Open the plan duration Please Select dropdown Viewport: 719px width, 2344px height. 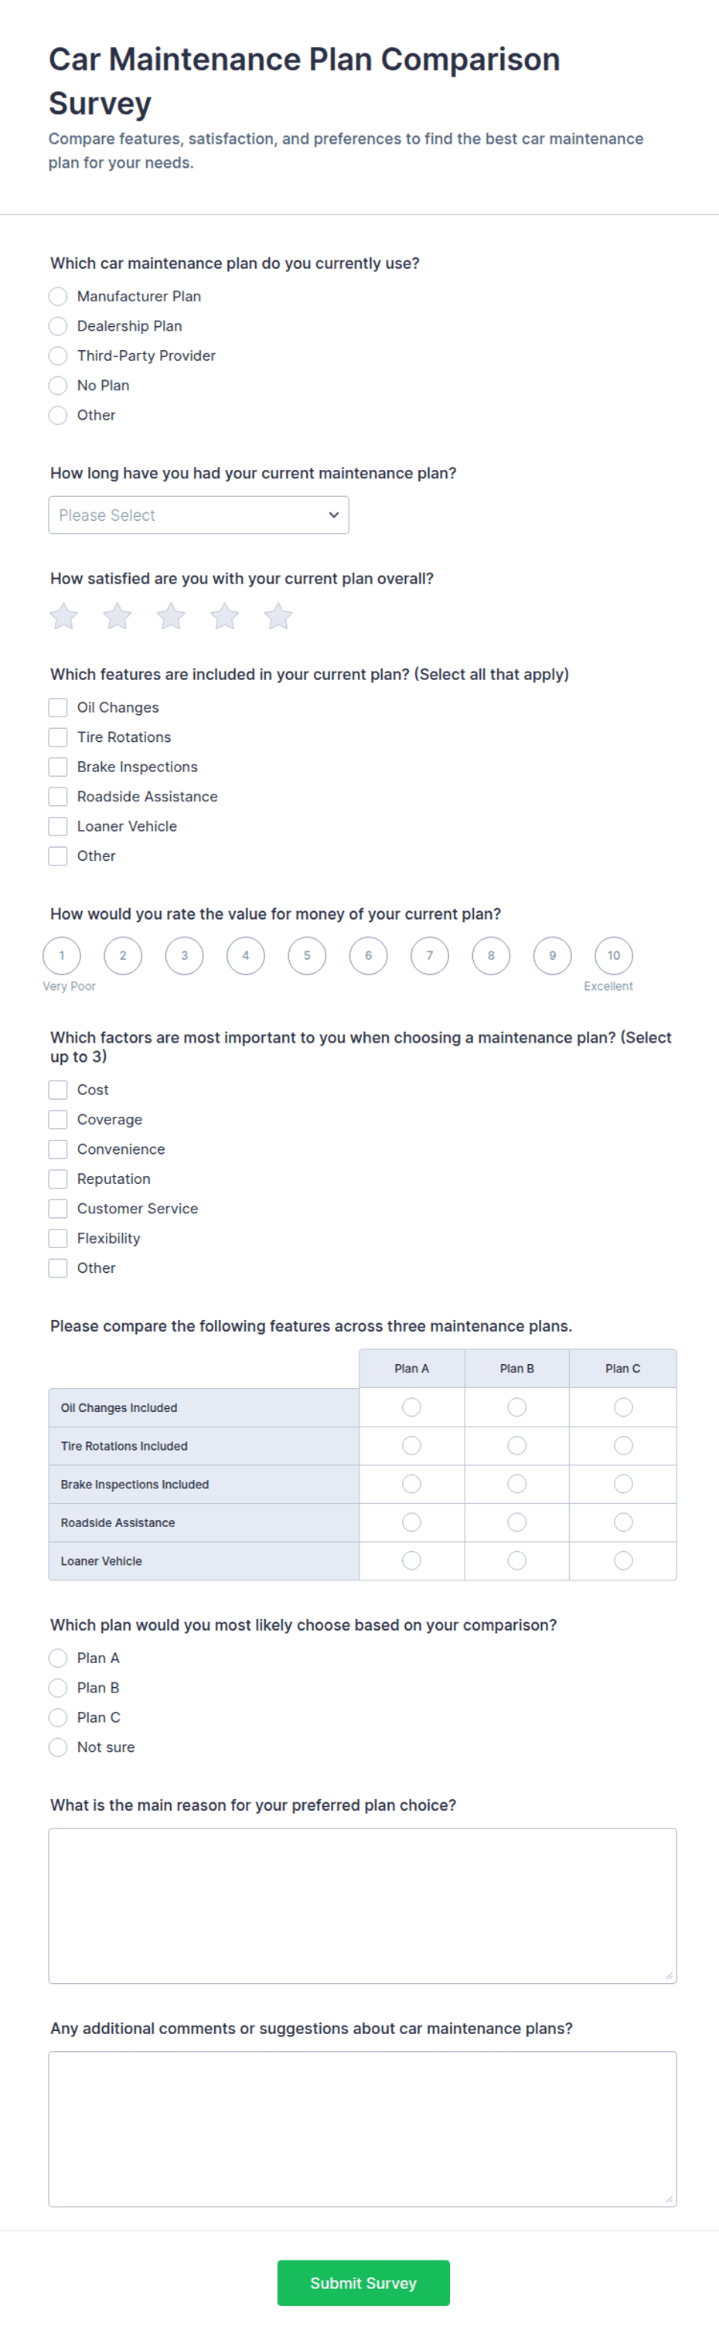click(199, 515)
